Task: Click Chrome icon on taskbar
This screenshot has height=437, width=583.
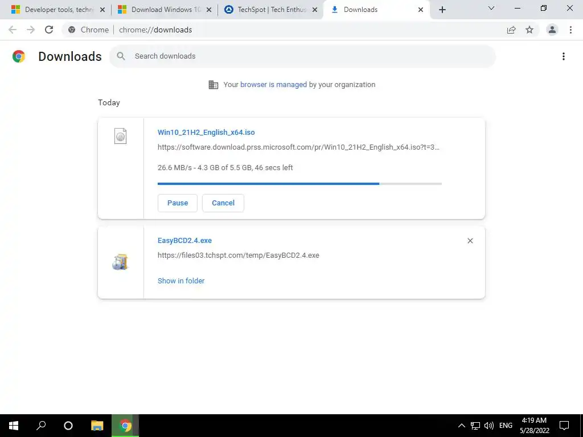Action: [125, 426]
